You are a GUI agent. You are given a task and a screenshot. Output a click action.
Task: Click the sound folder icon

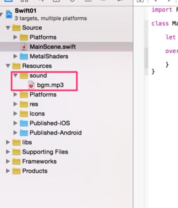tap(24, 76)
